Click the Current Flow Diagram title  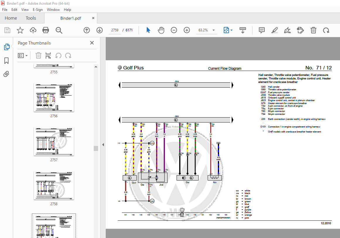[x=225, y=69]
